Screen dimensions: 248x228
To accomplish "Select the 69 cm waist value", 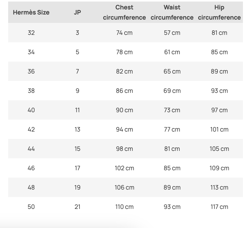I will coord(172,91).
